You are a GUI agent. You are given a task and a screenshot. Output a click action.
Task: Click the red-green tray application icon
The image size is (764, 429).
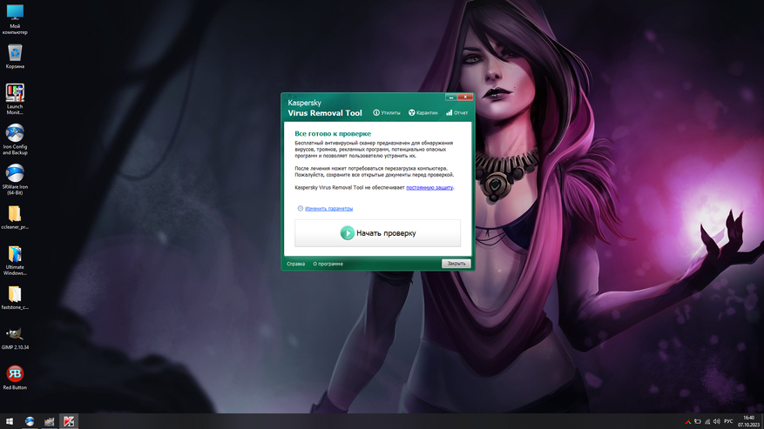pos(687,422)
